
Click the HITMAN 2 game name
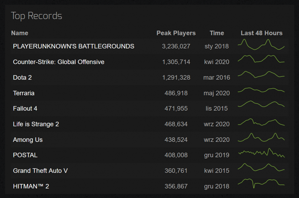click(x=31, y=186)
